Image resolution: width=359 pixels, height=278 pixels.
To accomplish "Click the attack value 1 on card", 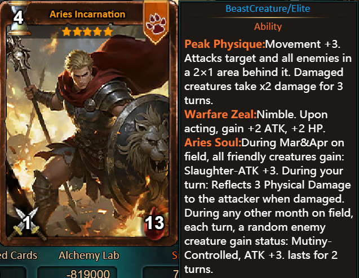I will 27,222.
